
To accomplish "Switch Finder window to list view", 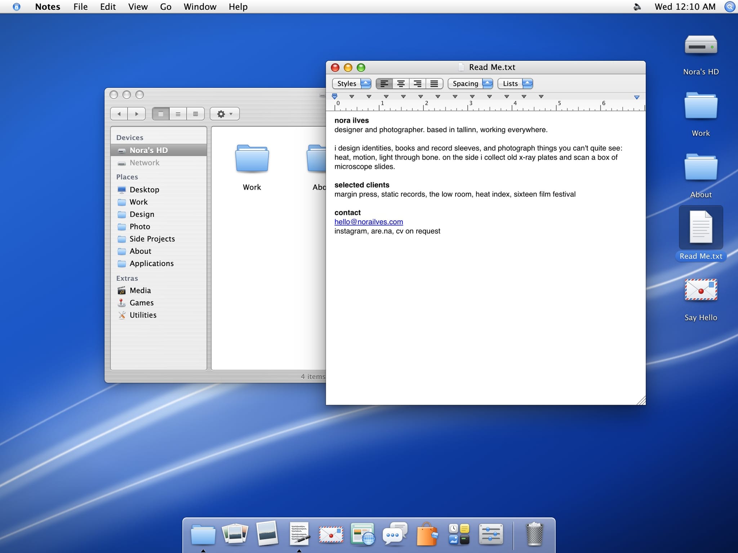I will pyautogui.click(x=178, y=114).
